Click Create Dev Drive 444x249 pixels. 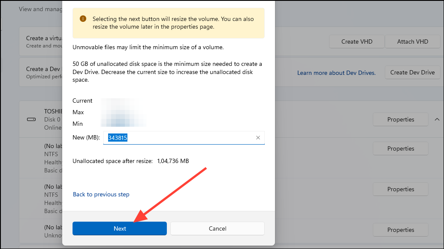click(x=412, y=72)
